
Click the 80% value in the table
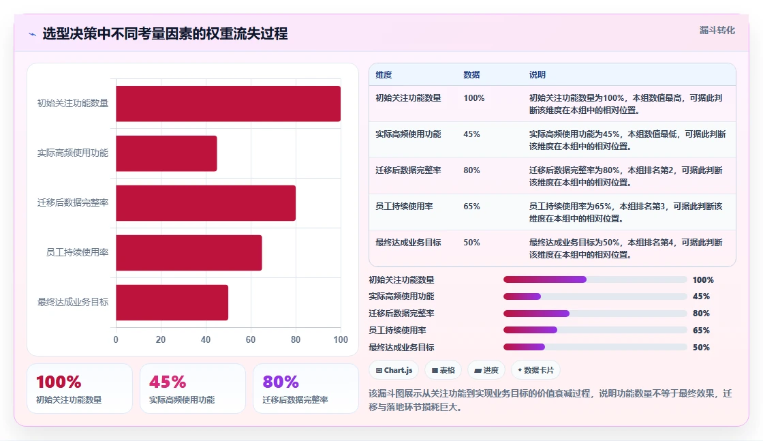[471, 170]
